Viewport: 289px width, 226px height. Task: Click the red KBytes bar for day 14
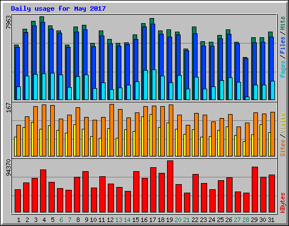pyautogui.click(x=128, y=202)
